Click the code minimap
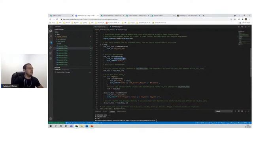Viewport: 253px width, 142px height. 244,38
